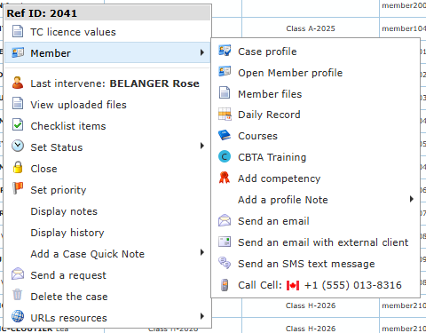
Task: Select Set Status menu item
Action: (x=107, y=147)
